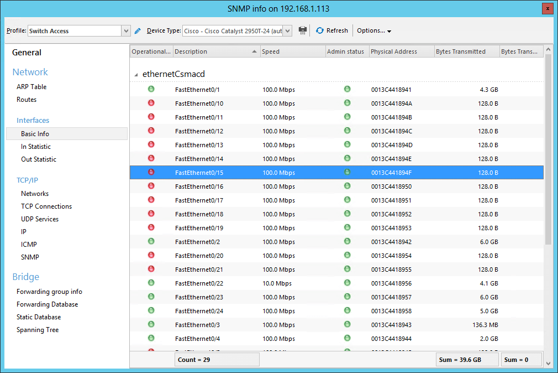Viewport: 558px width, 373px height.
Task: Open the Device Type dropdown arrow
Action: click(x=287, y=31)
